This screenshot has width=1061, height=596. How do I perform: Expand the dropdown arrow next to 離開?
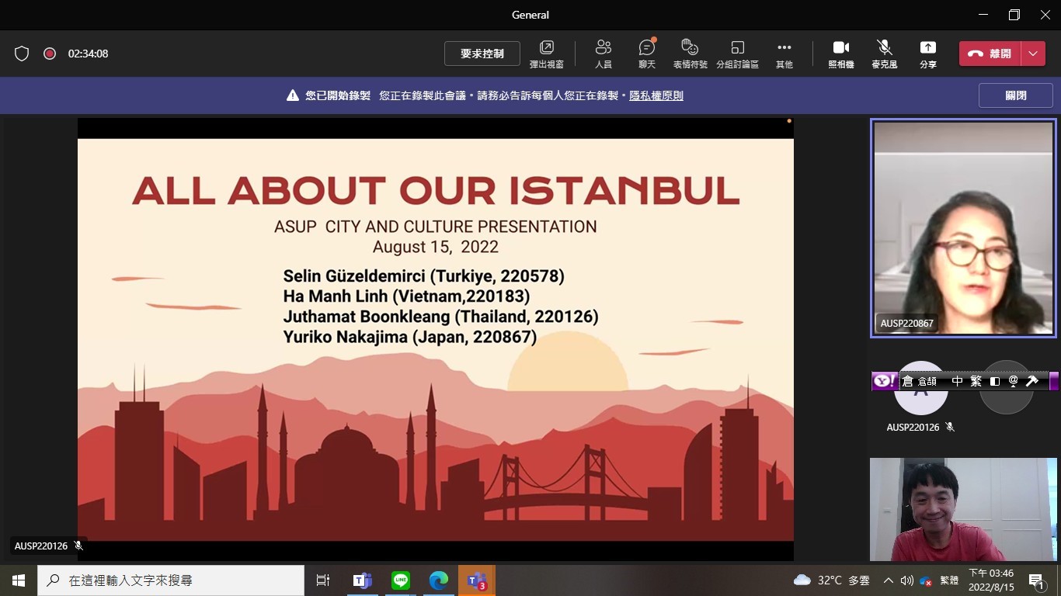tap(1033, 54)
